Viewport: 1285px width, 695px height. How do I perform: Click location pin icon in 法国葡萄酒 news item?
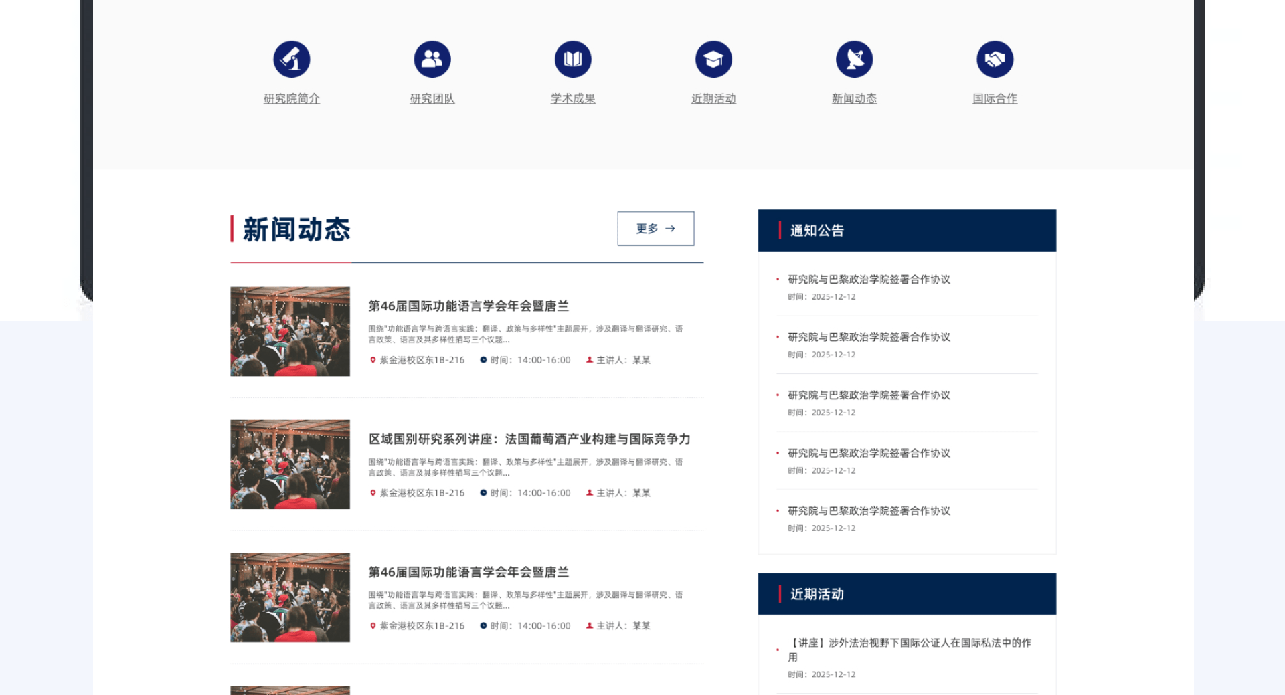point(373,493)
